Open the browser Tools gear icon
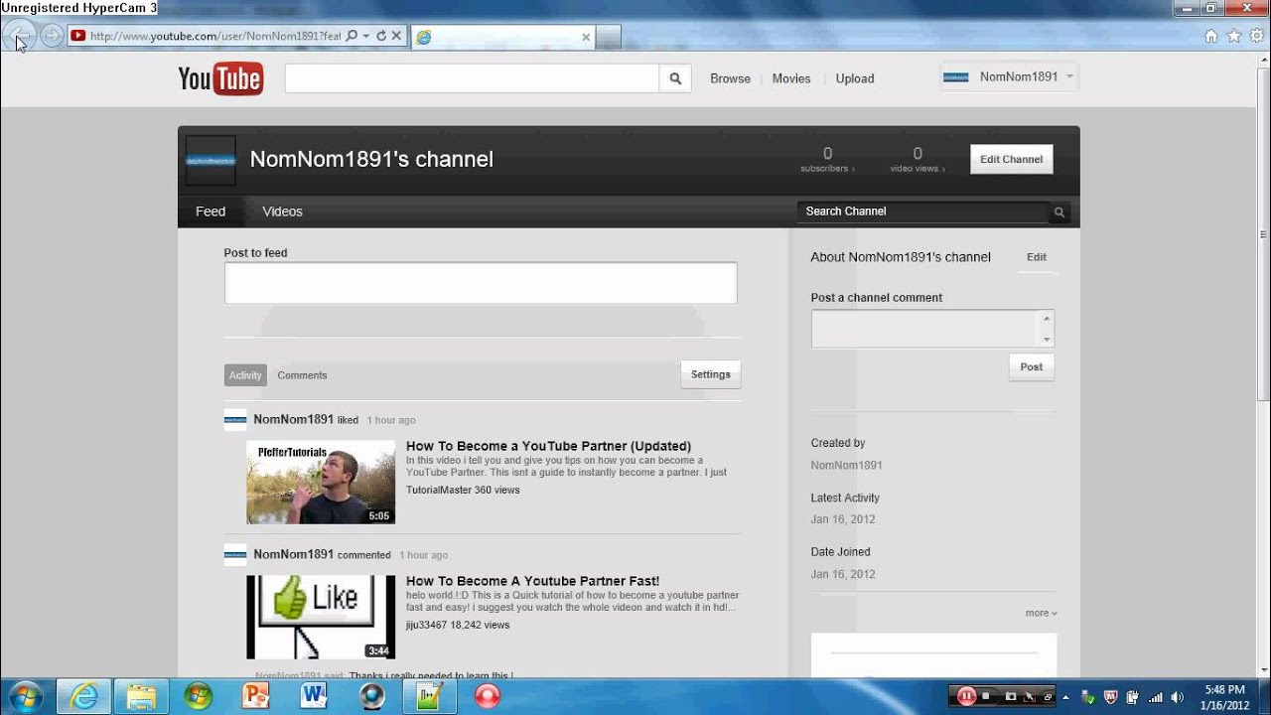Screen dimensions: 1271x715 [1256, 36]
